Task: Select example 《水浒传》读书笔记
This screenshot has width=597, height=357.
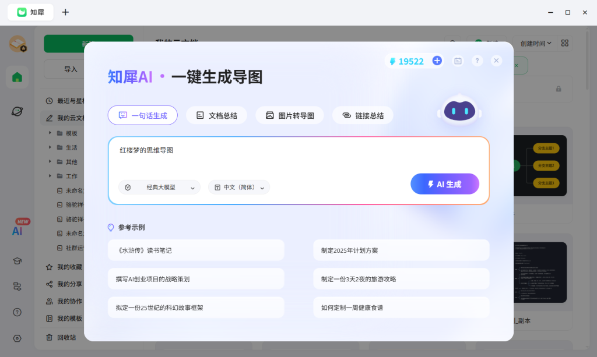Action: (x=196, y=250)
